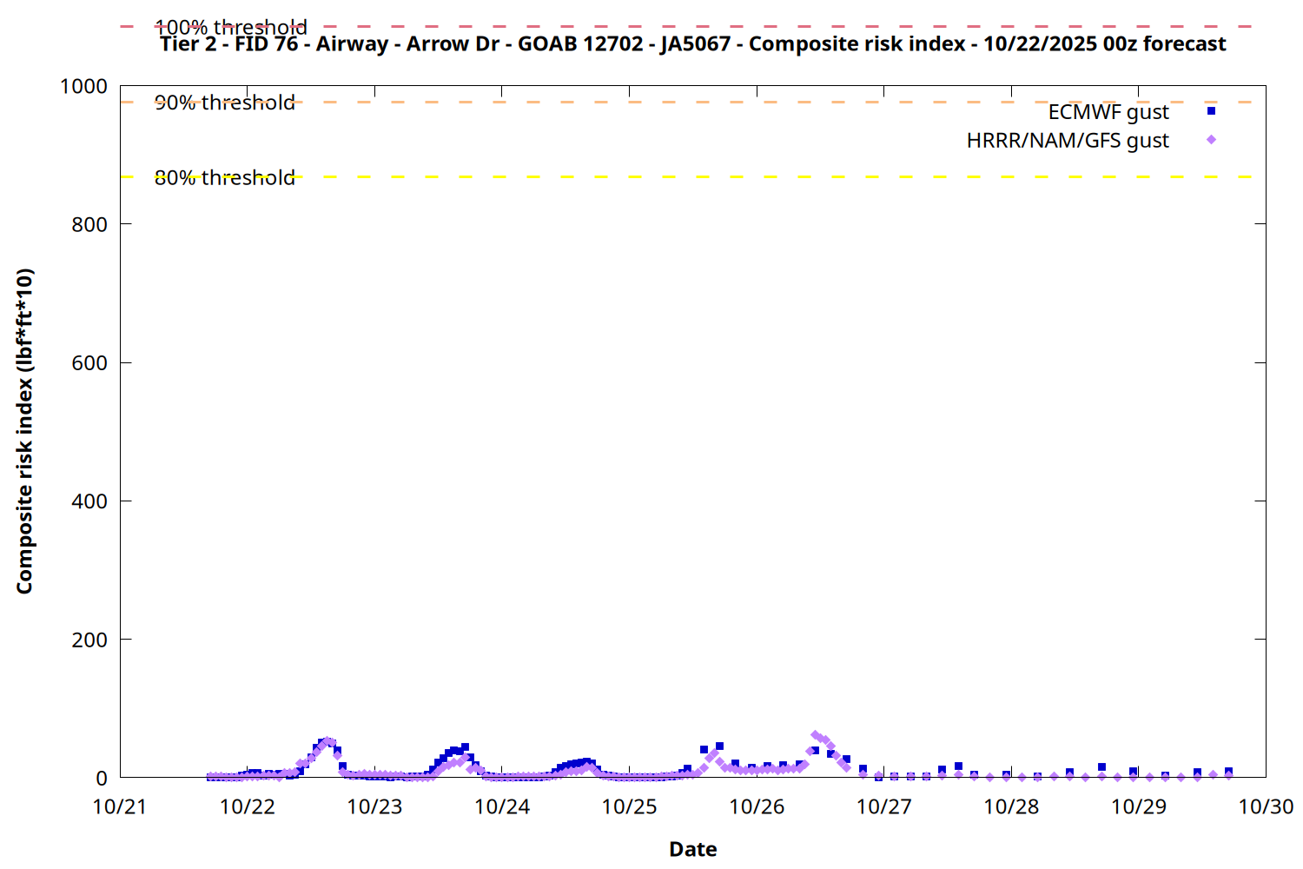This screenshot has height=869, width=1303.
Task: Click the 1000 y-axis tick label
Action: pyautogui.click(x=83, y=87)
